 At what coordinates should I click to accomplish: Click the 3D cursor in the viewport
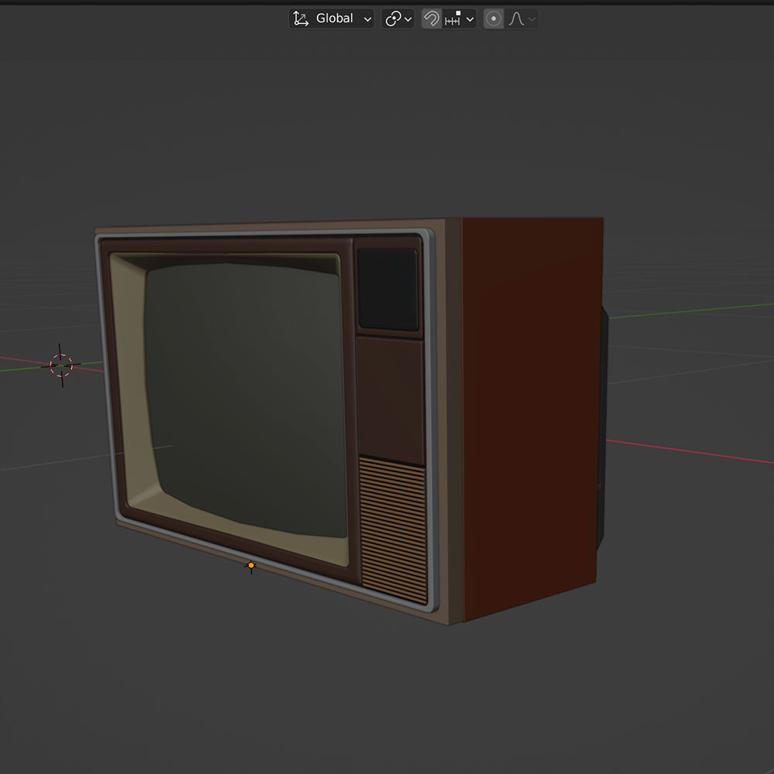tap(61, 365)
